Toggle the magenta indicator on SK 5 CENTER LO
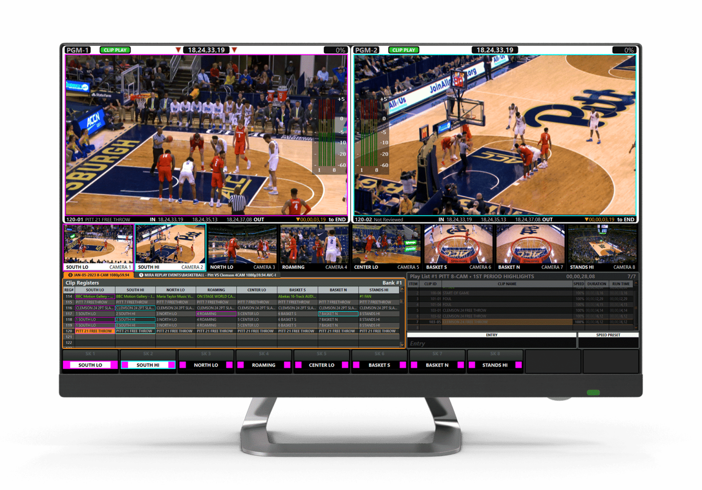 (x=298, y=365)
